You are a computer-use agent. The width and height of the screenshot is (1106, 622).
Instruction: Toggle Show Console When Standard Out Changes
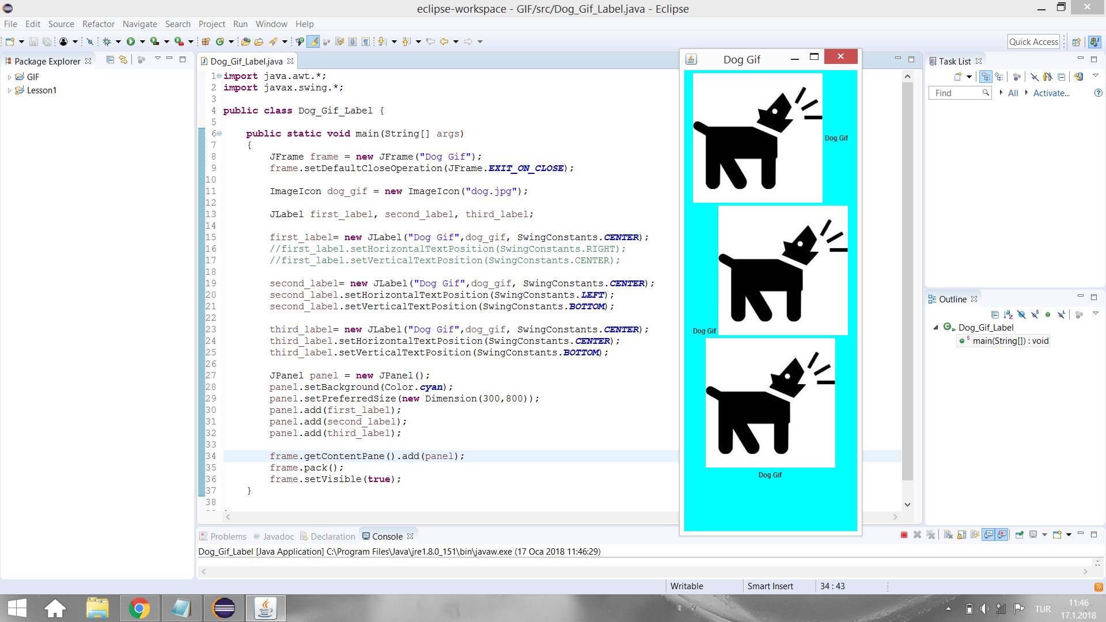pos(988,535)
